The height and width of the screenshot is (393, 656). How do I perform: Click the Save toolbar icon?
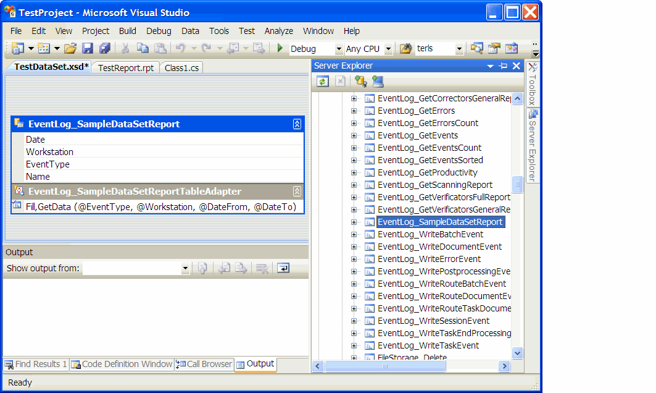click(88, 48)
